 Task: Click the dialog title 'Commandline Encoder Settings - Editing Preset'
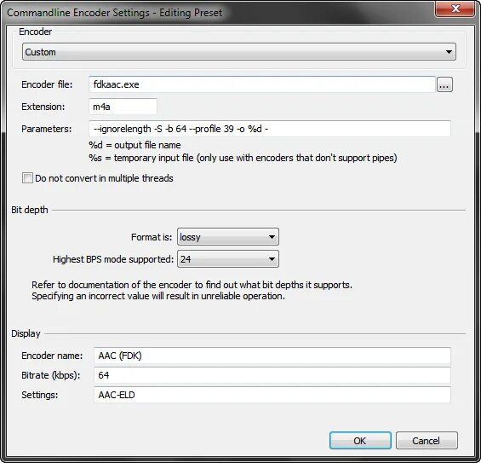(x=114, y=13)
